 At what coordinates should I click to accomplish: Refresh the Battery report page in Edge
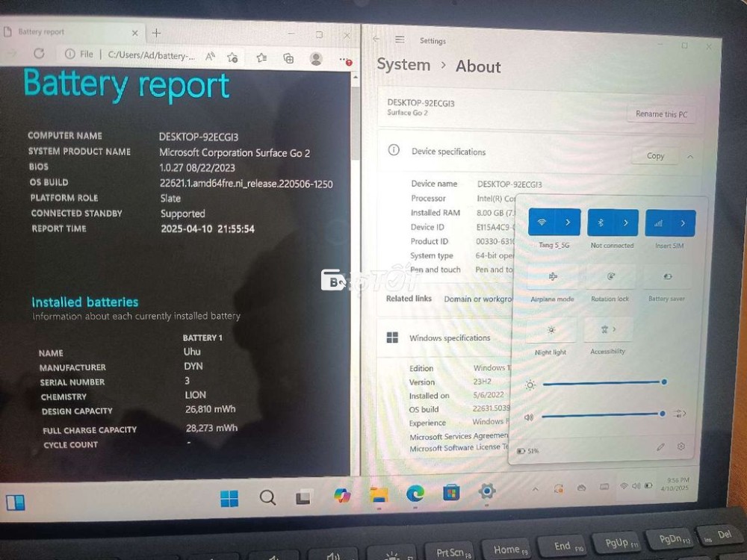pos(39,53)
